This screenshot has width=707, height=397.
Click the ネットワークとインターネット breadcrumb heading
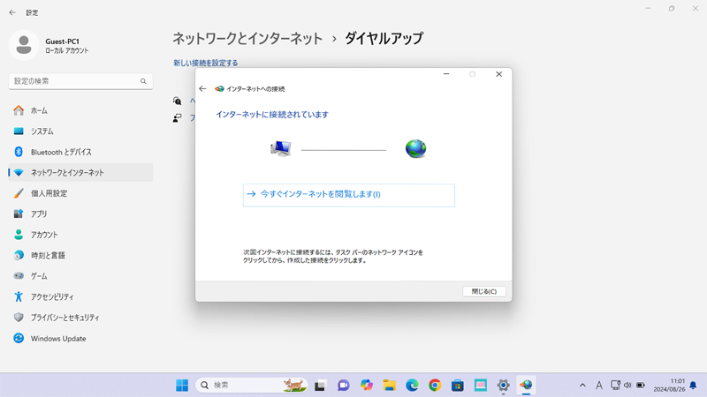(247, 39)
